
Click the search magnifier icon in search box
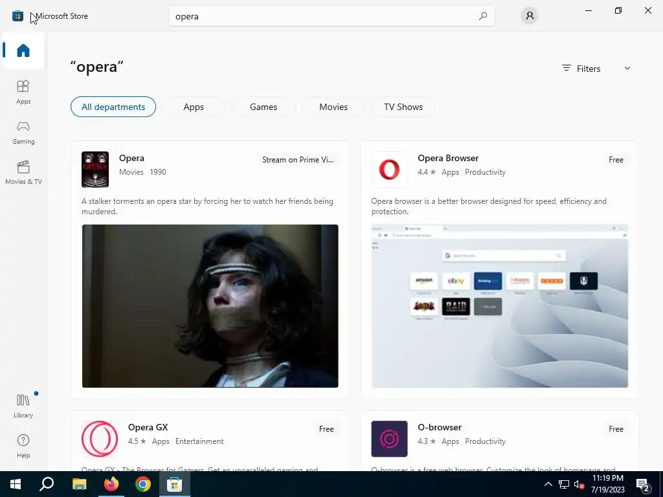click(482, 16)
